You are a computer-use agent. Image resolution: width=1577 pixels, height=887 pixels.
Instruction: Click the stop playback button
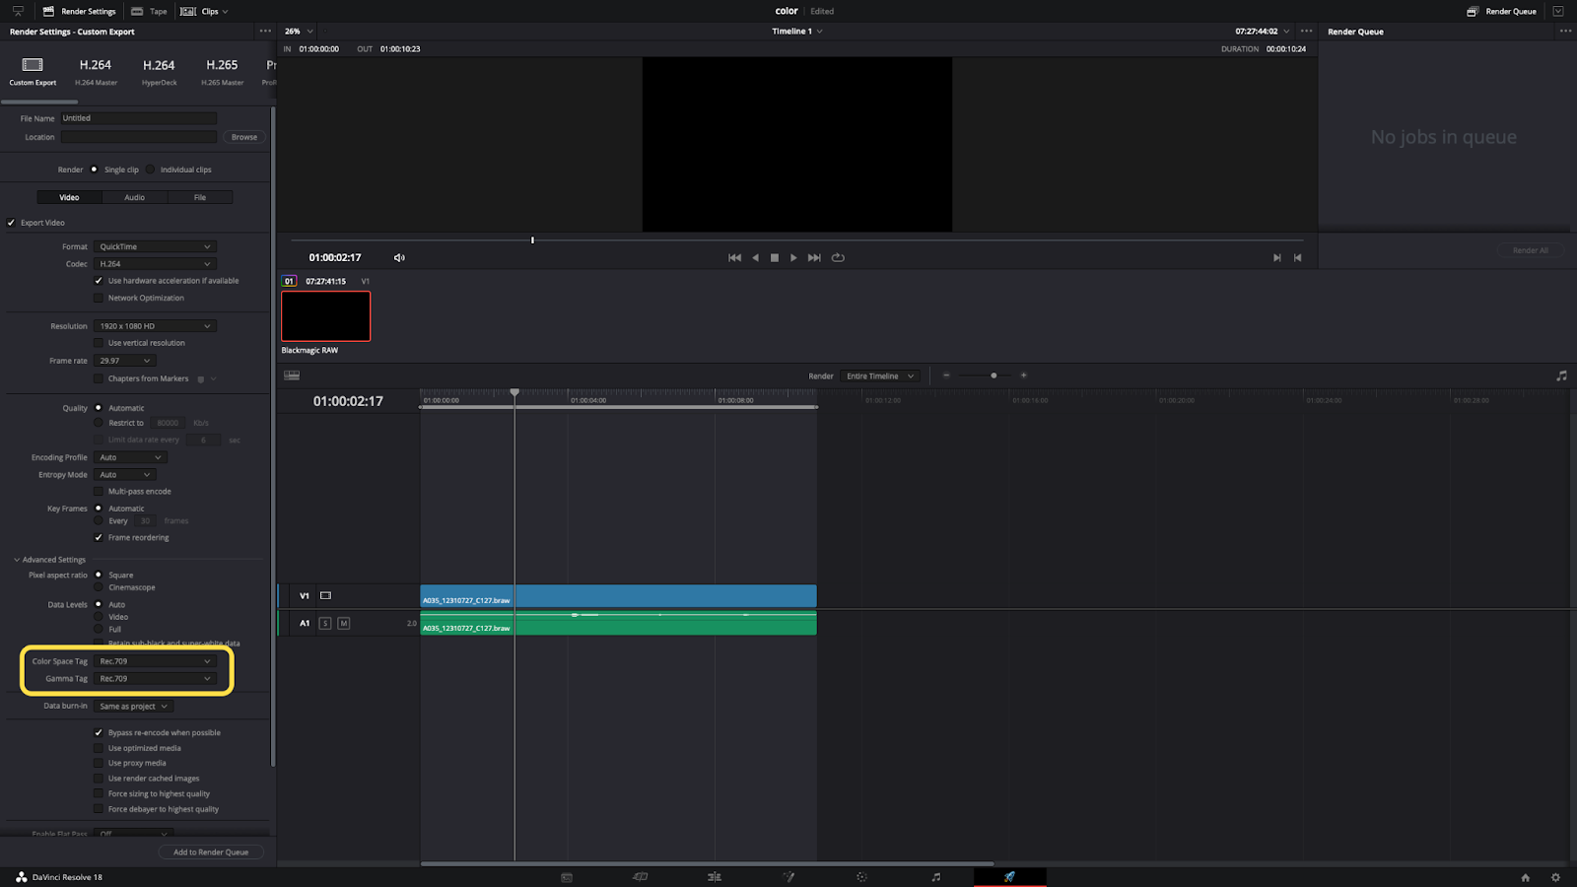pos(775,258)
